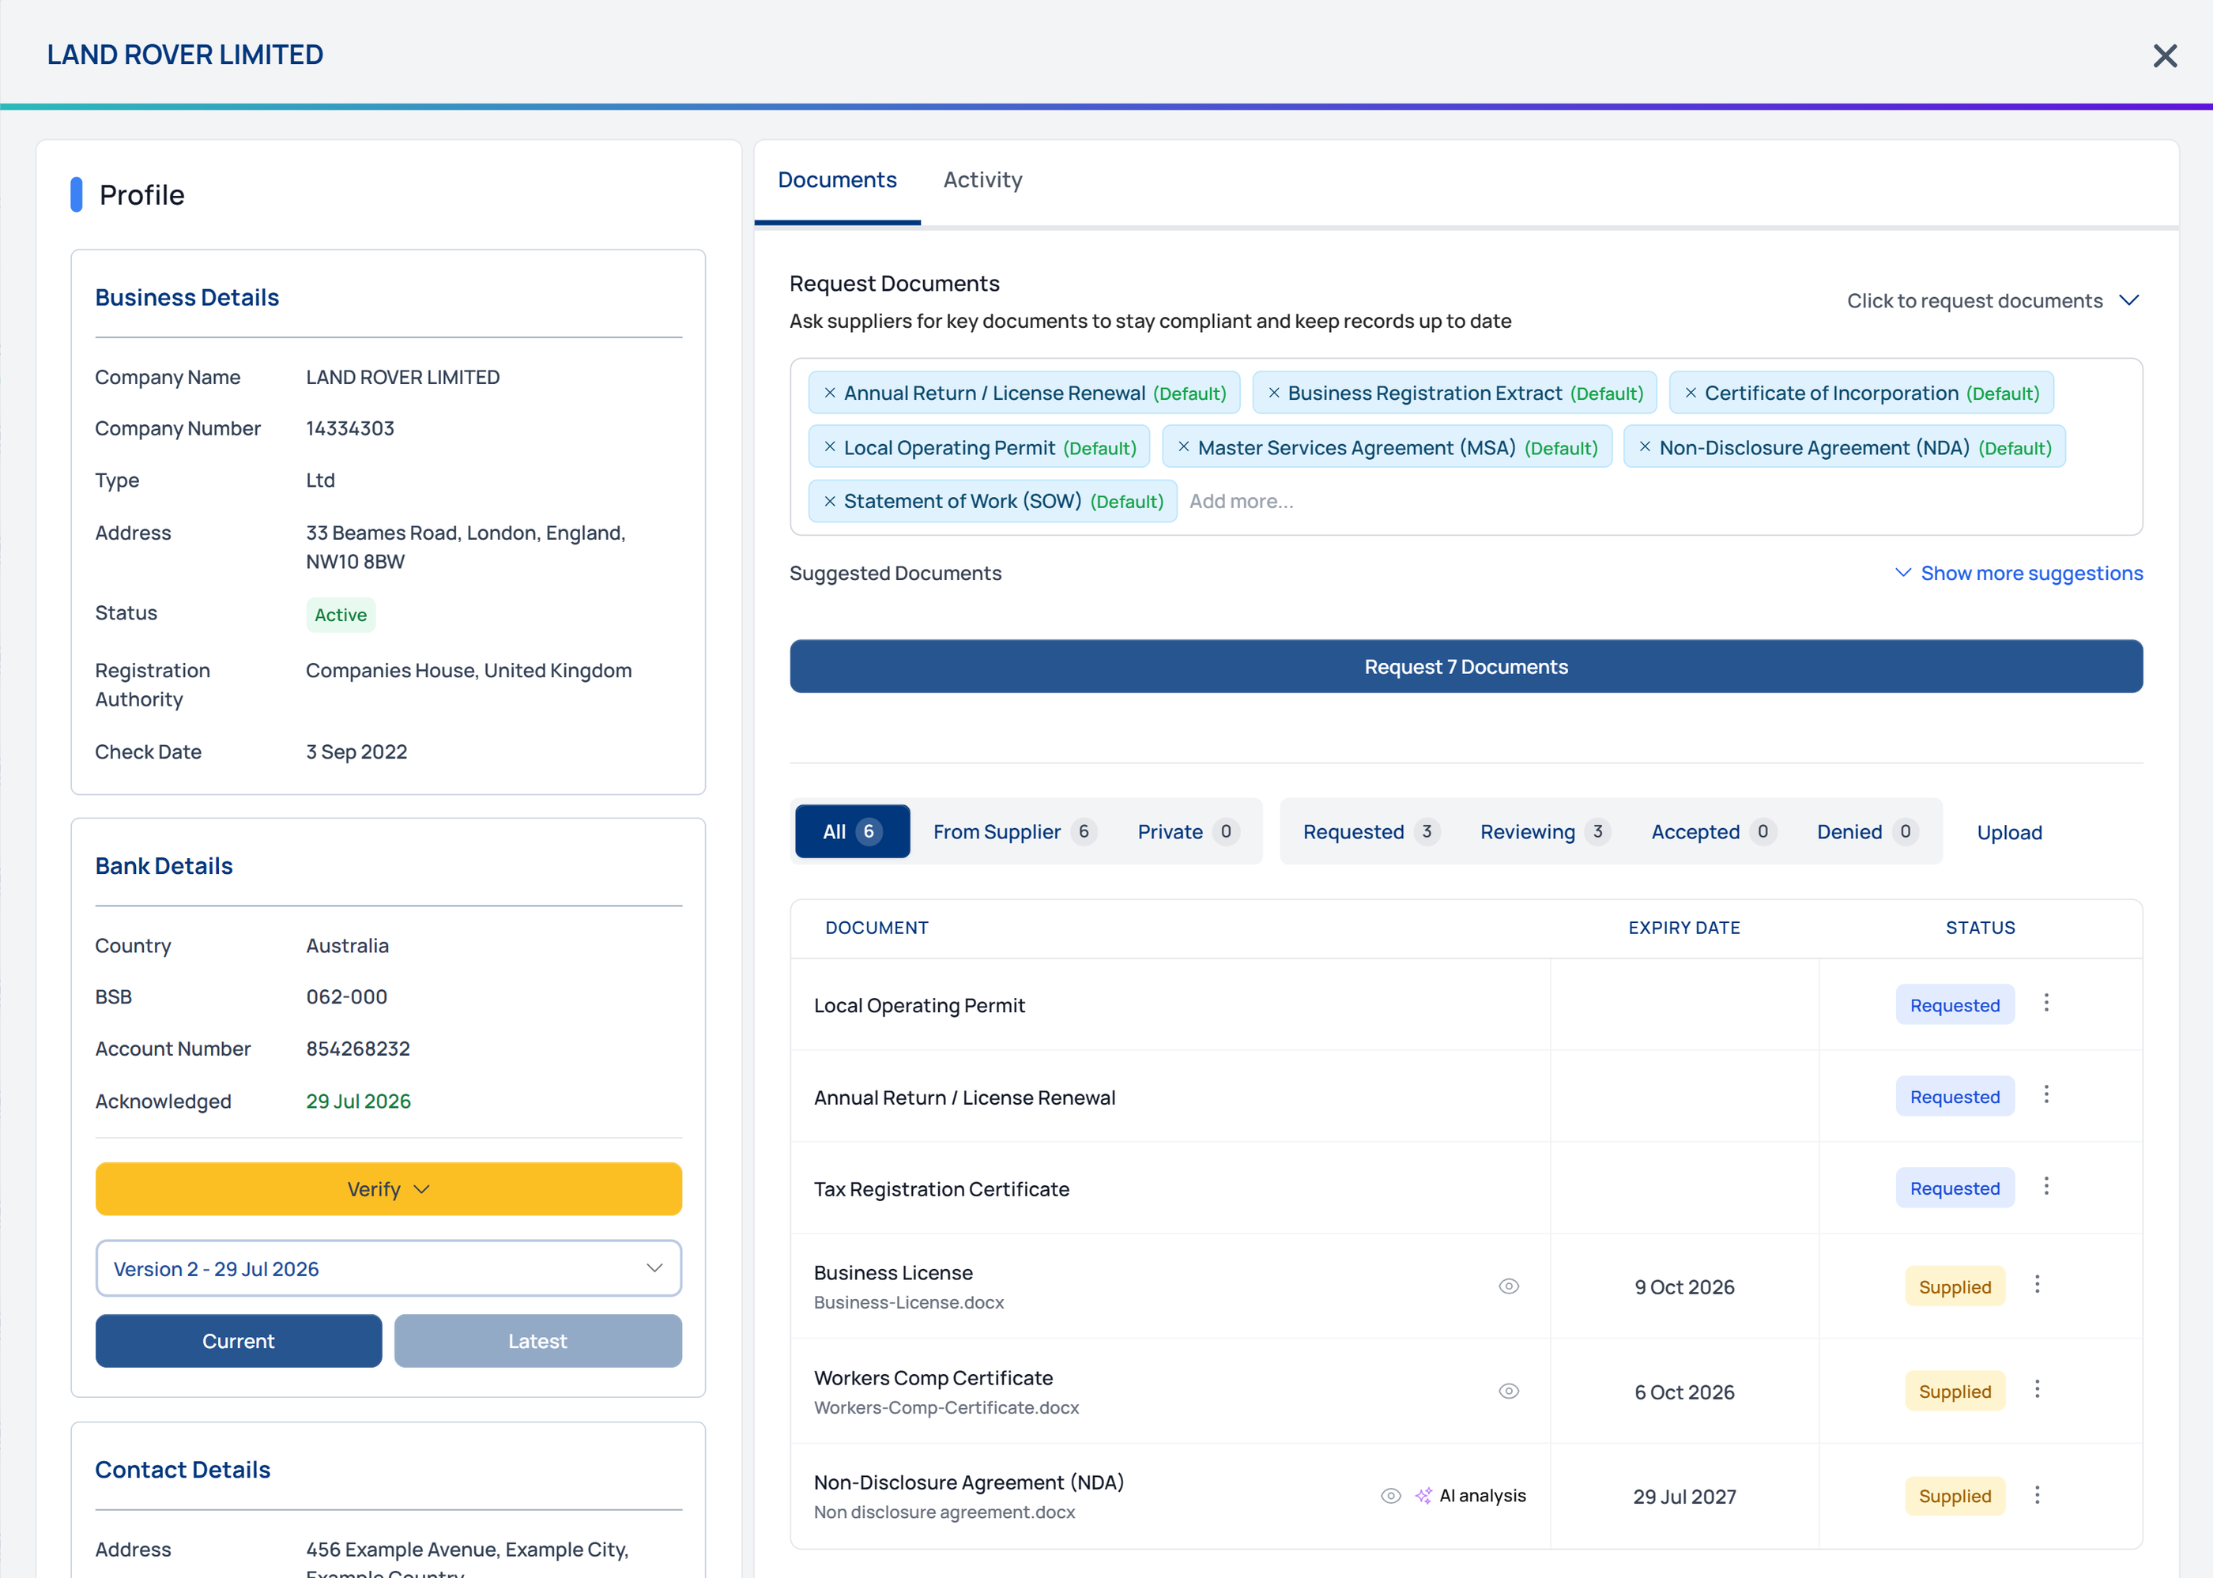Filter by Accepted status

click(x=1713, y=832)
